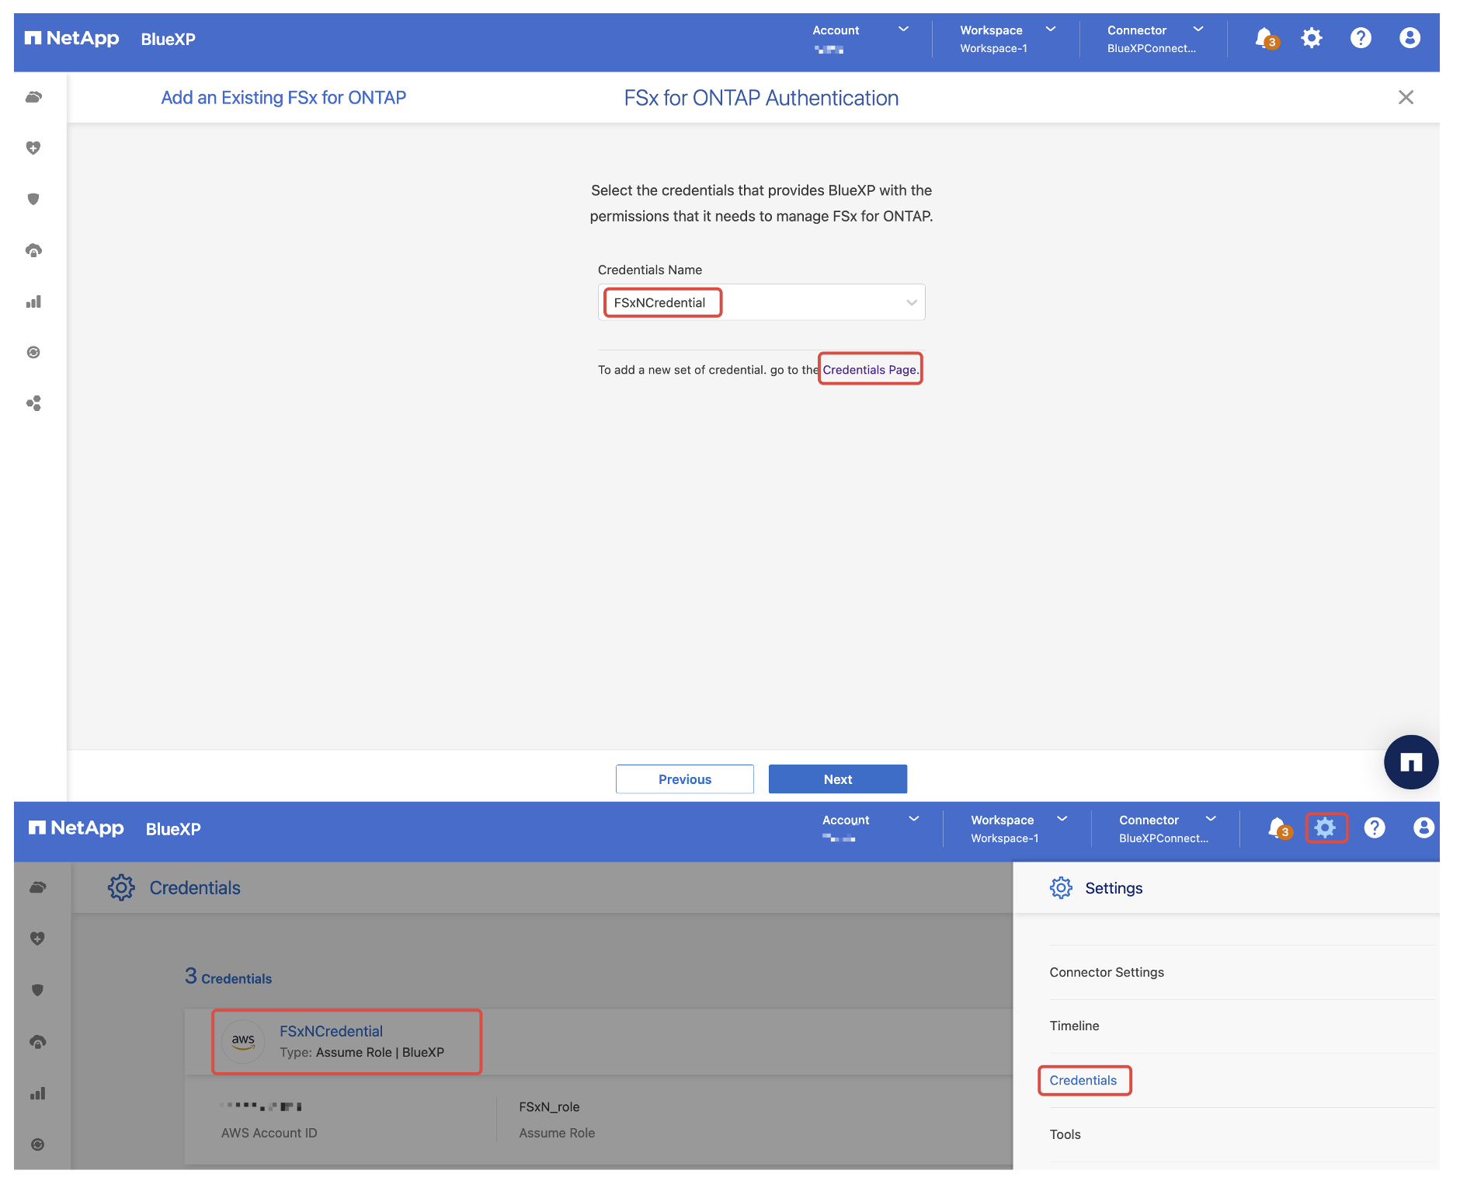The image size is (1460, 1181).
Task: Click the NetApp logo on the FSx Authentication page
Action: (x=72, y=38)
